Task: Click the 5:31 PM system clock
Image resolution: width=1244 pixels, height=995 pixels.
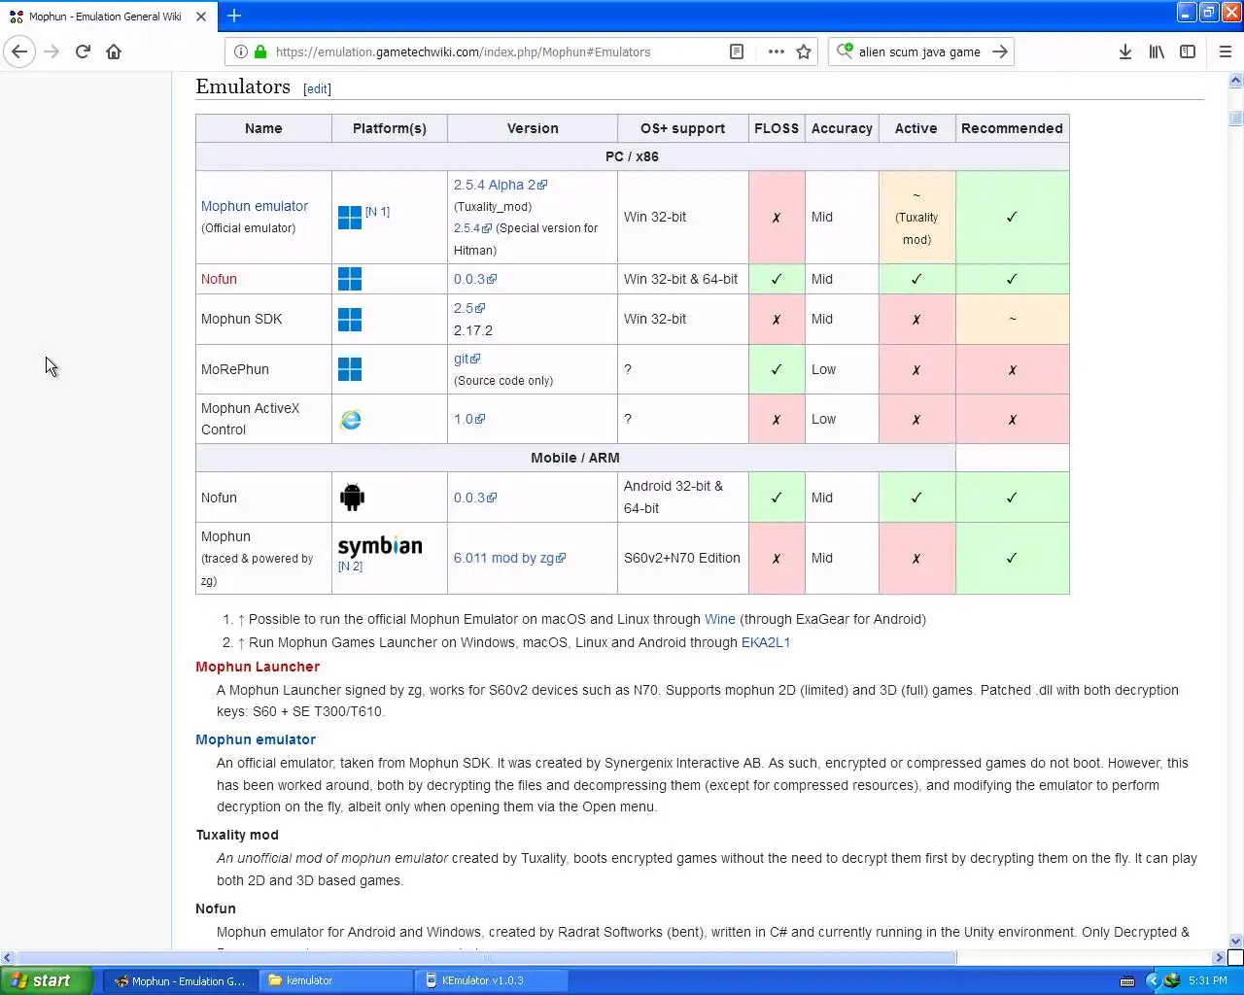Action: (1208, 980)
